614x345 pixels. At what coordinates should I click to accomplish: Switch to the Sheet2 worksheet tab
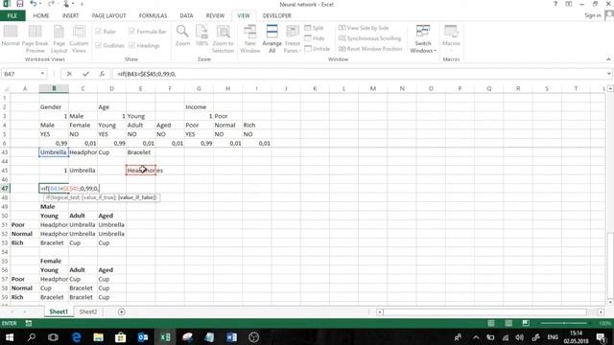(88, 311)
